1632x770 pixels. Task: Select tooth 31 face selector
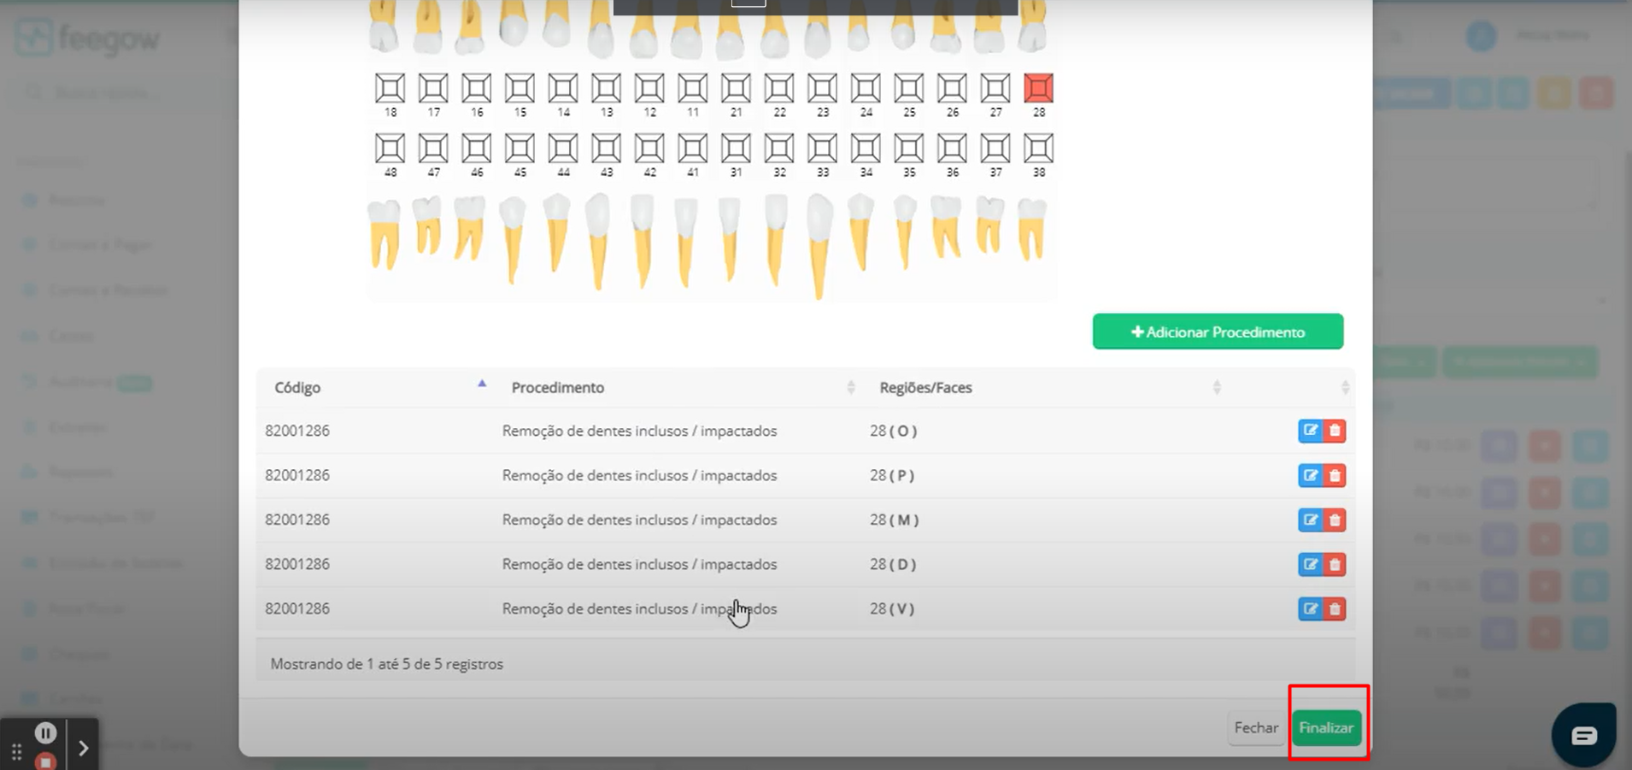pos(736,148)
